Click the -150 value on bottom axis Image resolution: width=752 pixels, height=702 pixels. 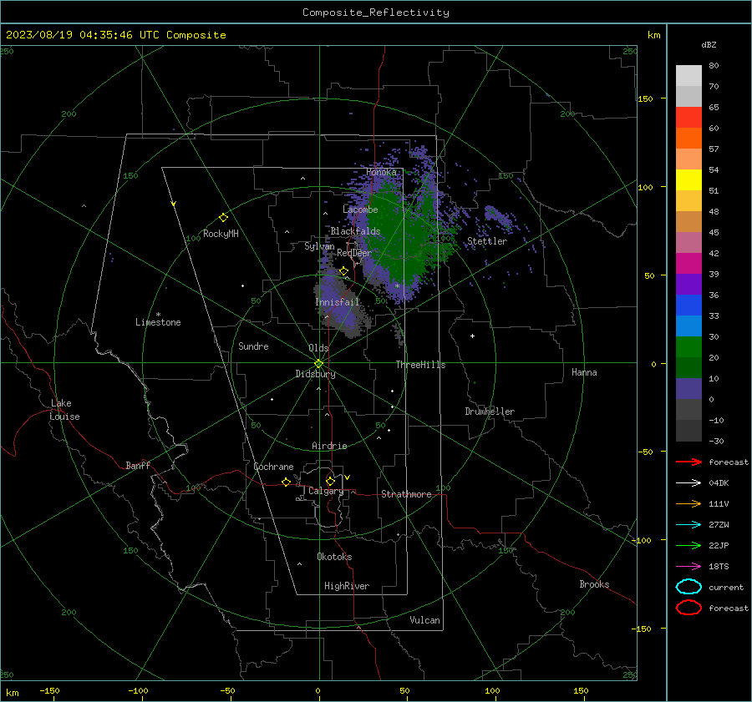(x=49, y=691)
